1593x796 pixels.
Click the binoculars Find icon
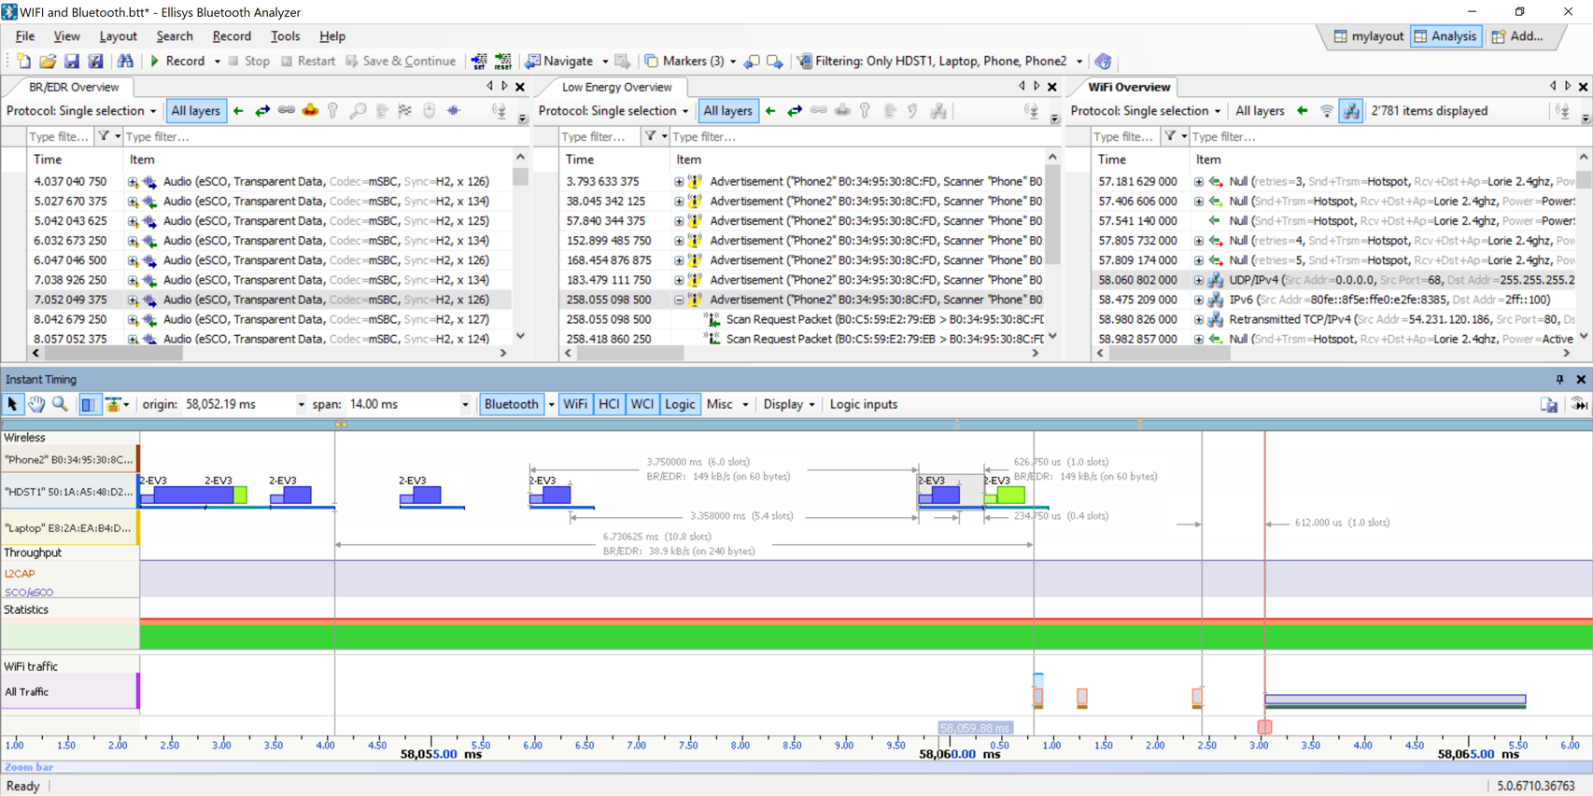coord(125,62)
